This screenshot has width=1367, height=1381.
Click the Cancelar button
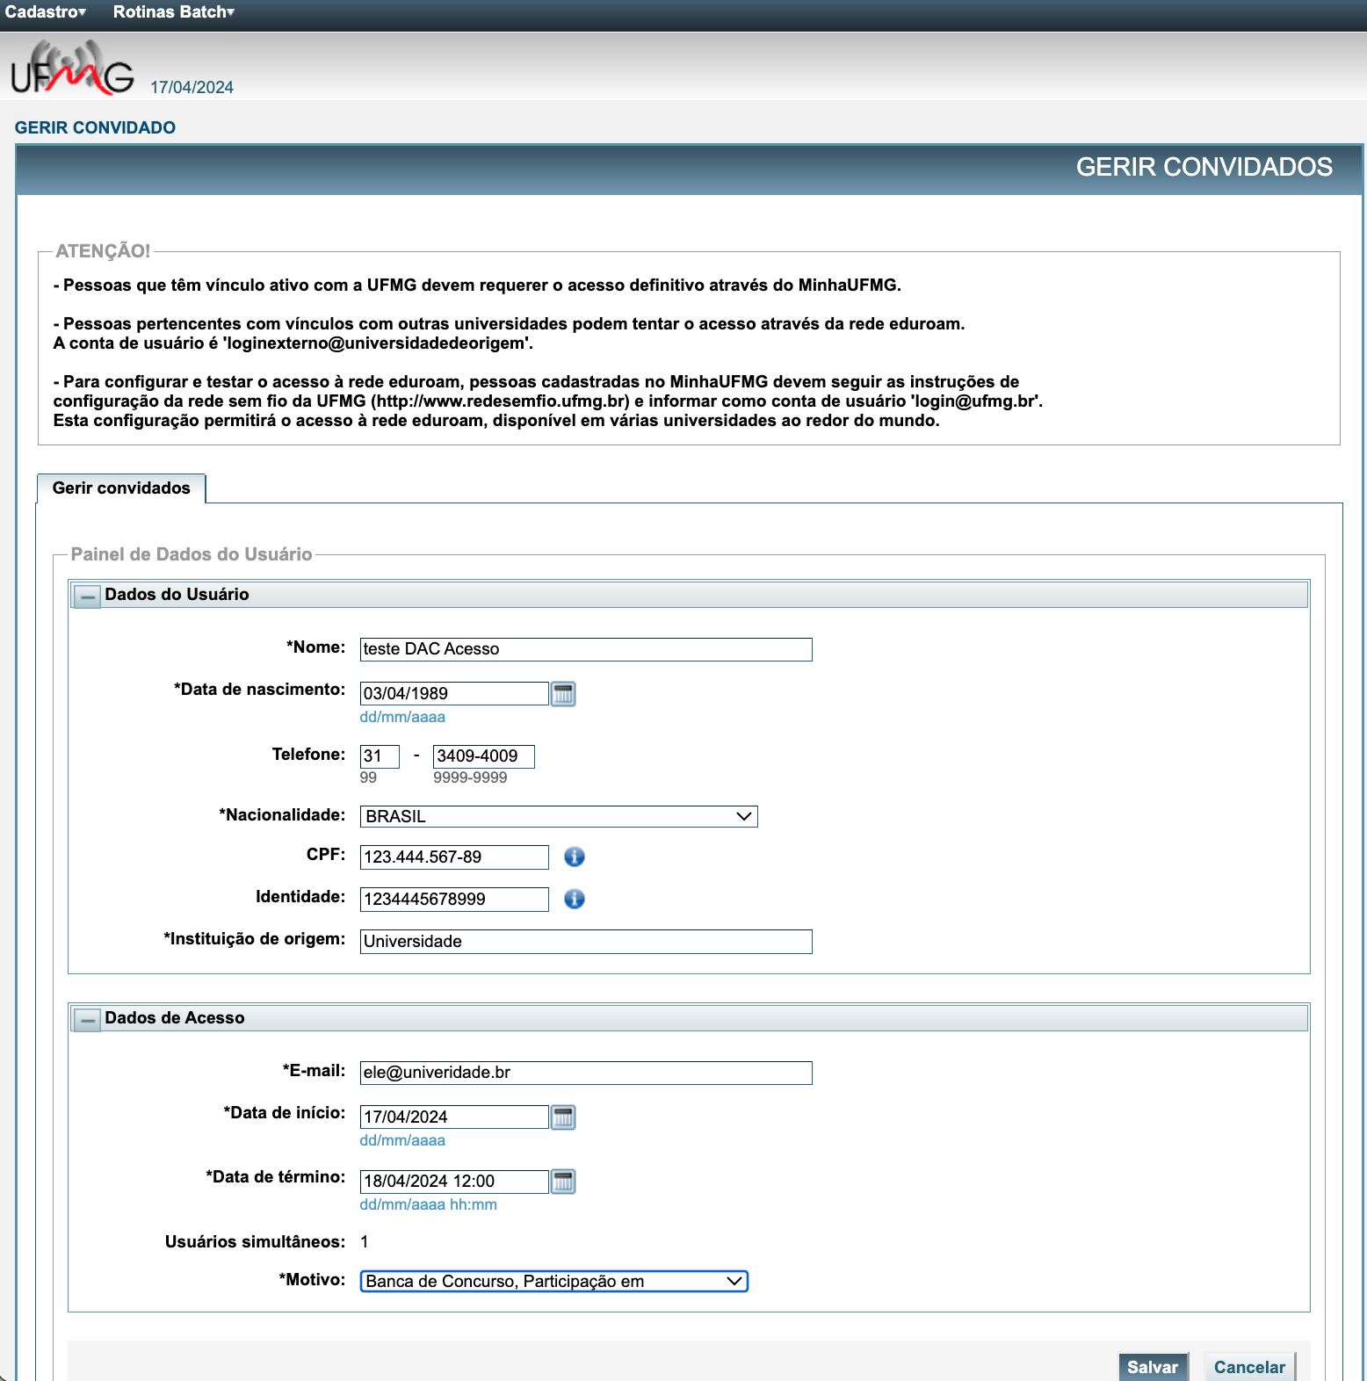[1249, 1367]
